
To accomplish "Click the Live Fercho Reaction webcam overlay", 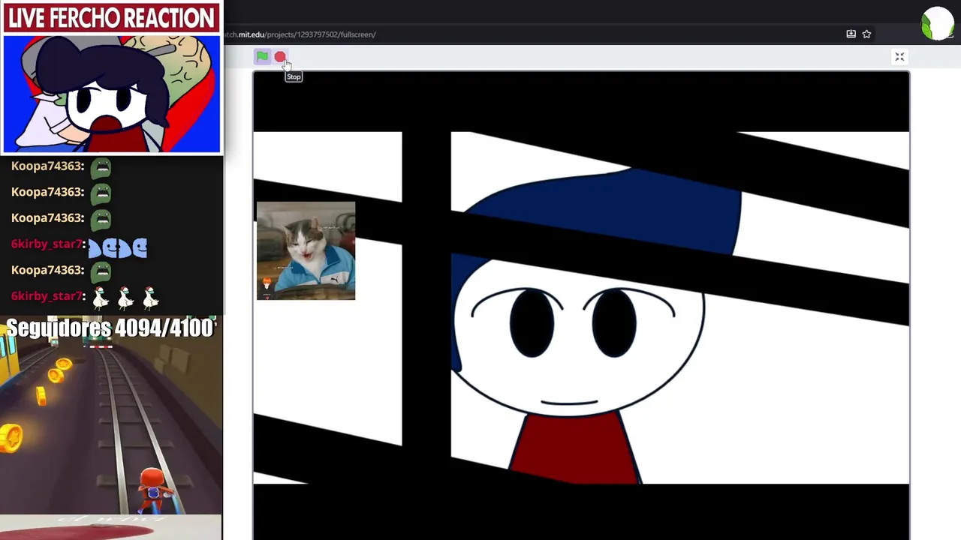I will (112, 94).
